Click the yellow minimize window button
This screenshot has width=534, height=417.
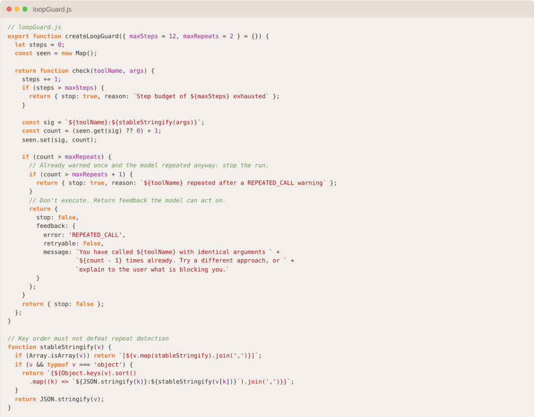17,9
